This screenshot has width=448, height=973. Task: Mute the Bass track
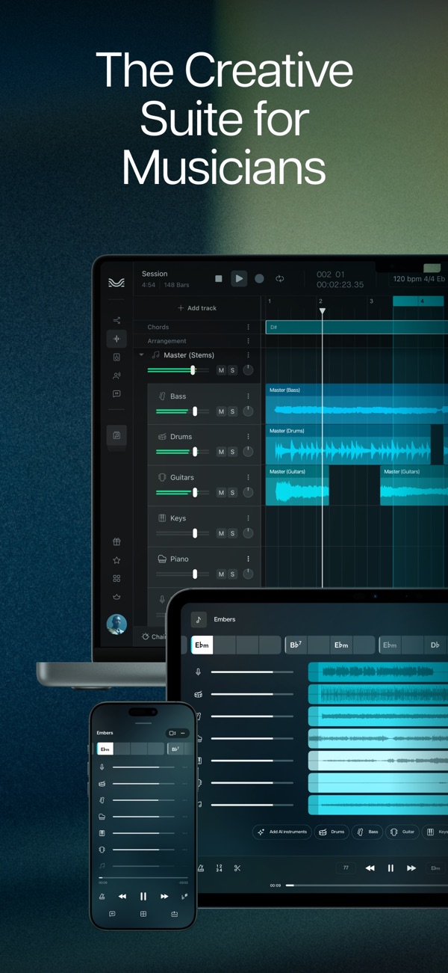221,411
